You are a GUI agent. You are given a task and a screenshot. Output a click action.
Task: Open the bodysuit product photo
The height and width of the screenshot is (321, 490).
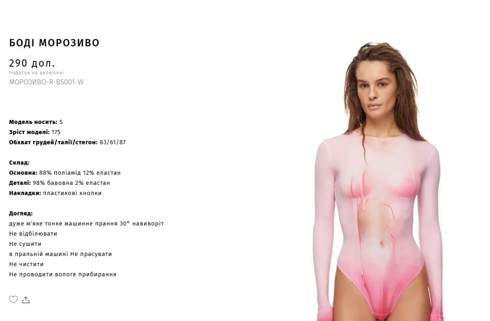379,181
